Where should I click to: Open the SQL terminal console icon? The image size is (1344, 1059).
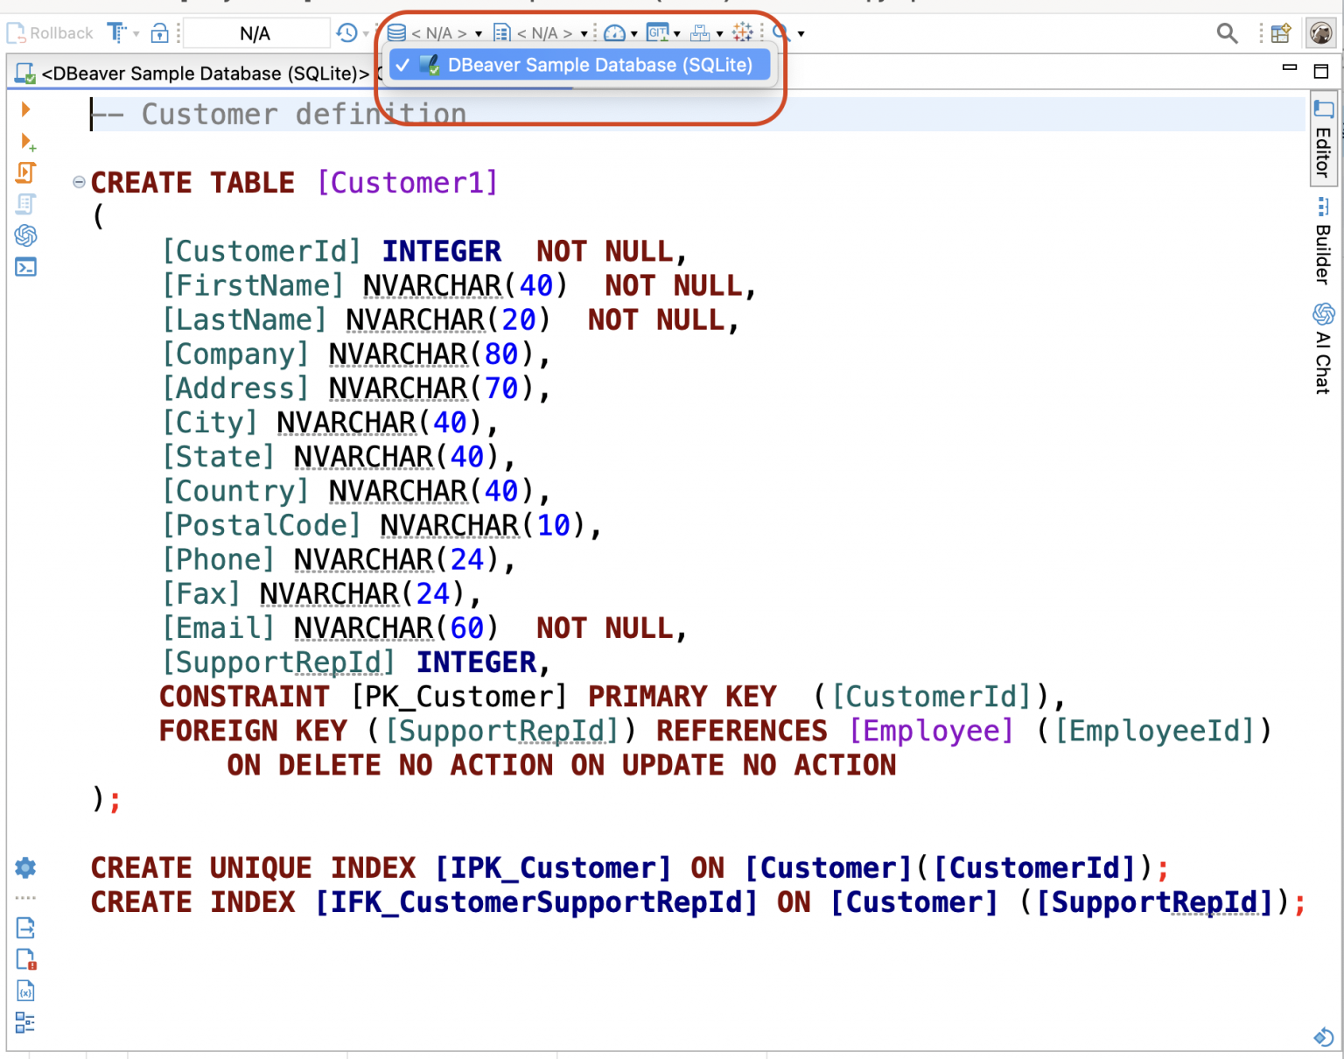[x=25, y=267]
